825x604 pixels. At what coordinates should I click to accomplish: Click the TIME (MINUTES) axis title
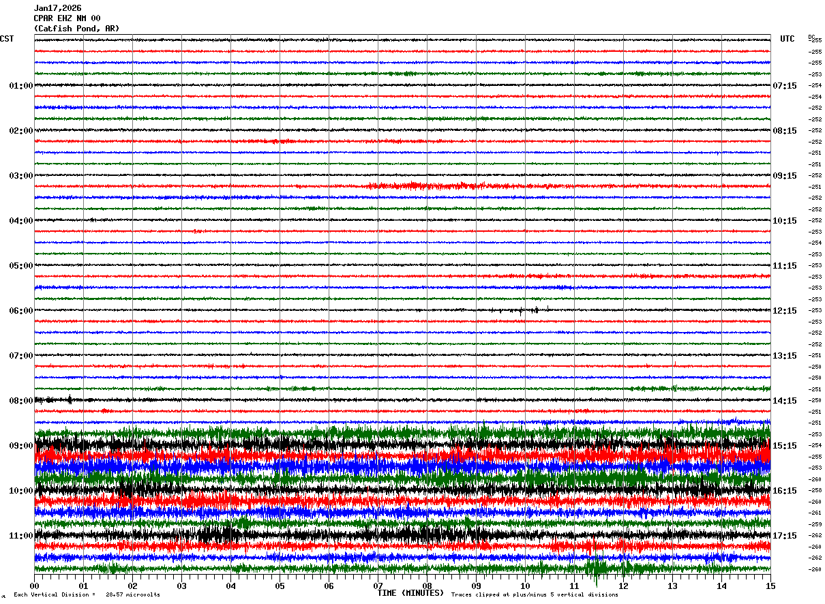[x=411, y=593]
